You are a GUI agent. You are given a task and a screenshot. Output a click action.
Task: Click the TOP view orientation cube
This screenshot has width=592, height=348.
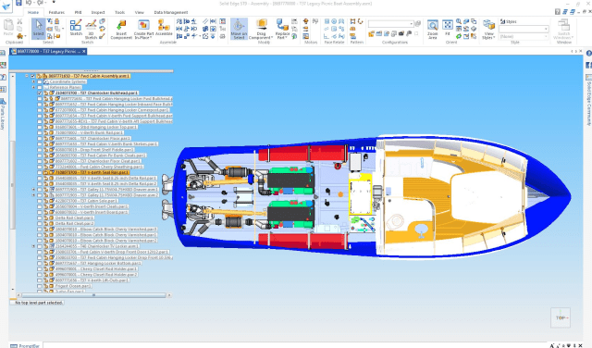pyautogui.click(x=561, y=317)
